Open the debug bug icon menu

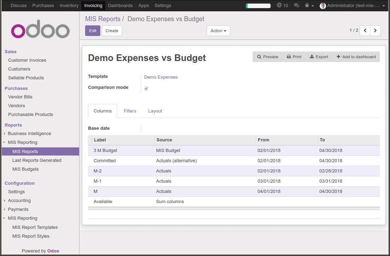pos(307,5)
